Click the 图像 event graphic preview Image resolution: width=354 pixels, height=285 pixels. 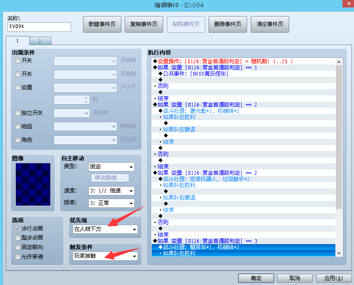tap(33, 184)
